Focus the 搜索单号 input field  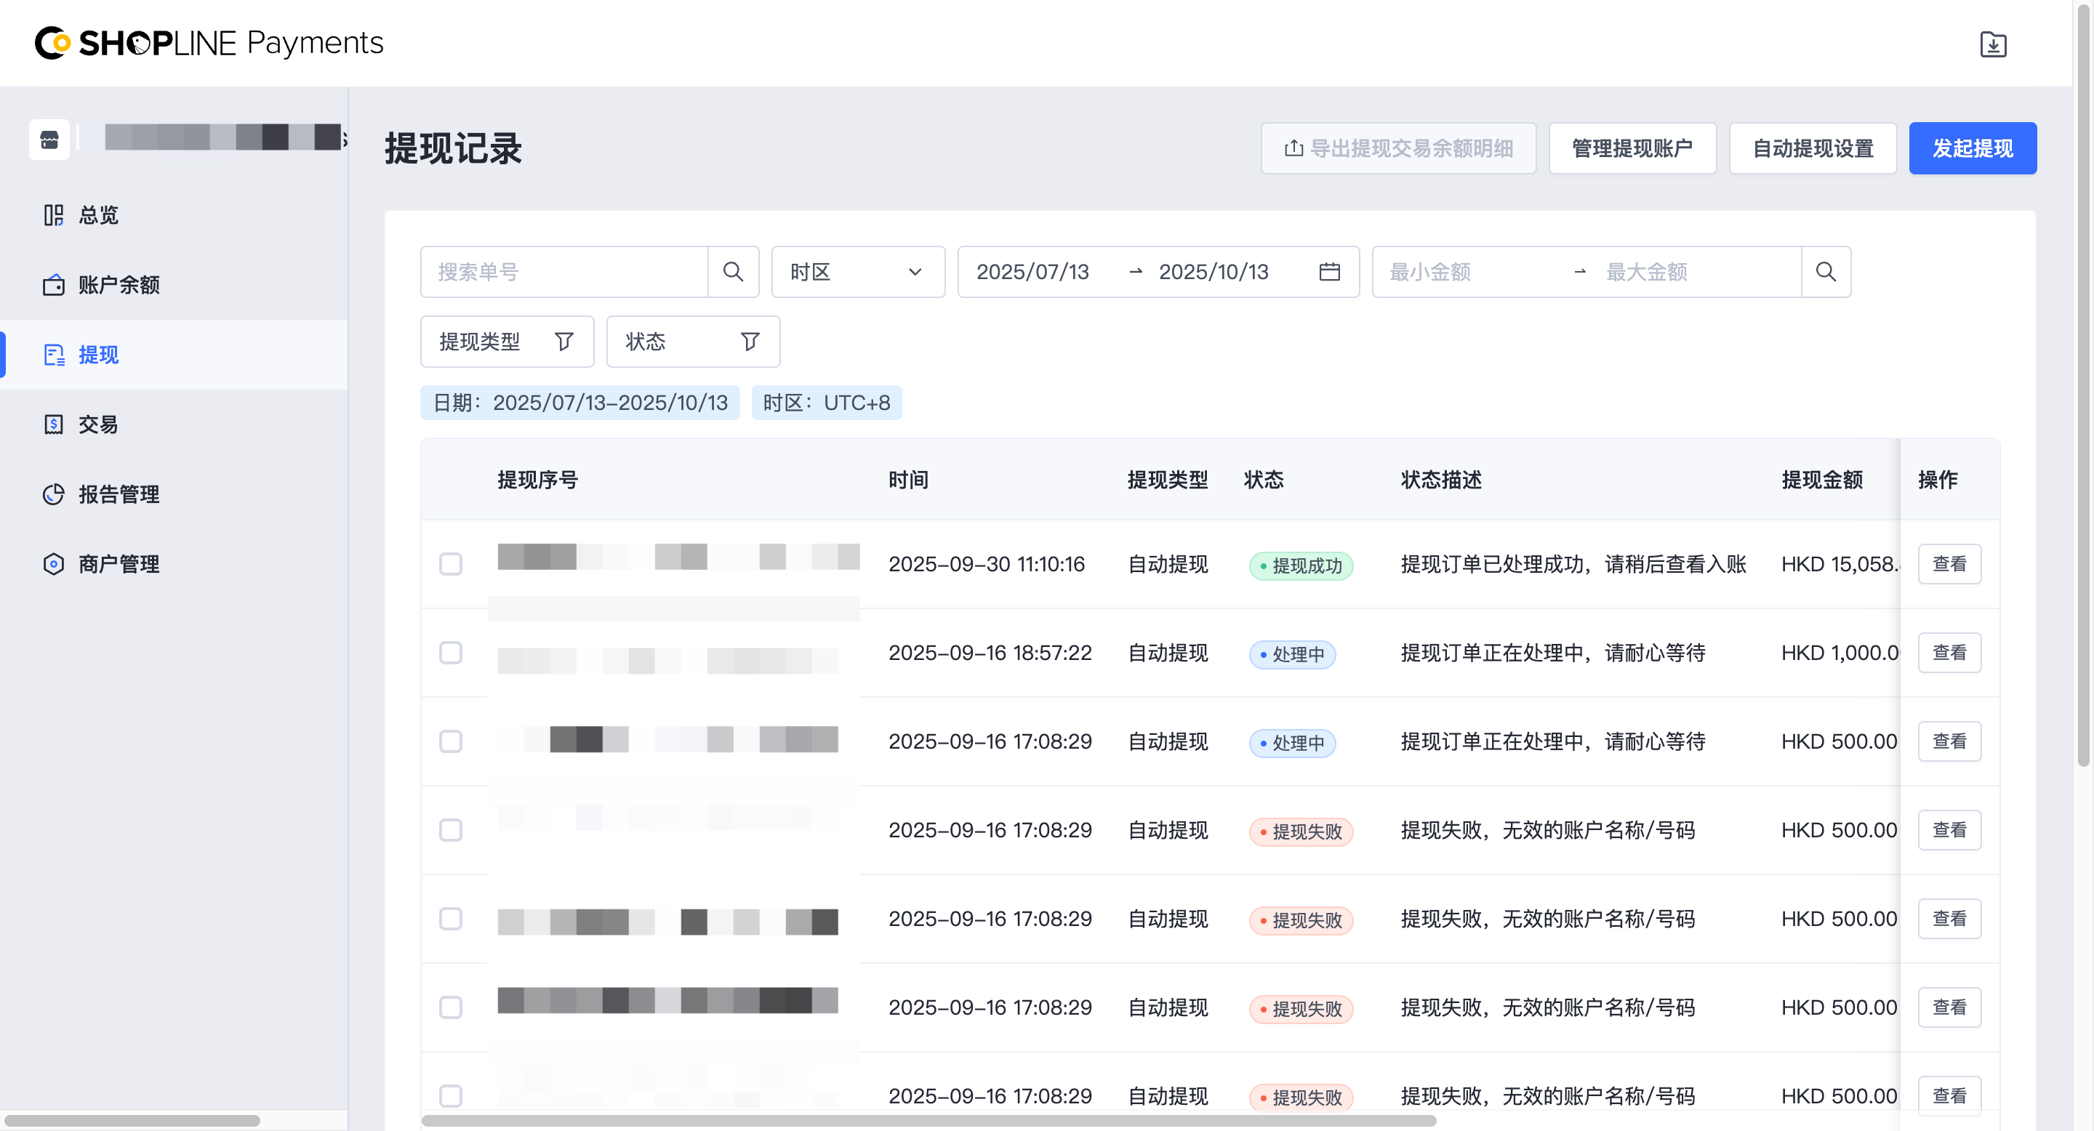coord(564,272)
